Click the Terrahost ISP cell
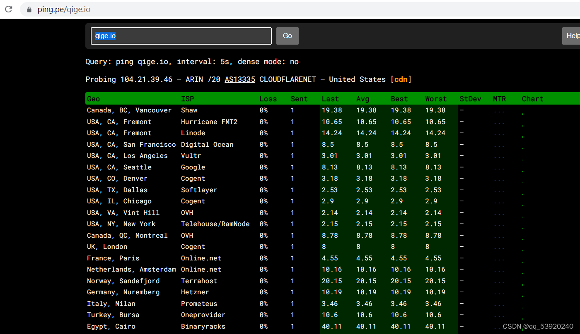The width and height of the screenshot is (580, 334). (x=199, y=281)
